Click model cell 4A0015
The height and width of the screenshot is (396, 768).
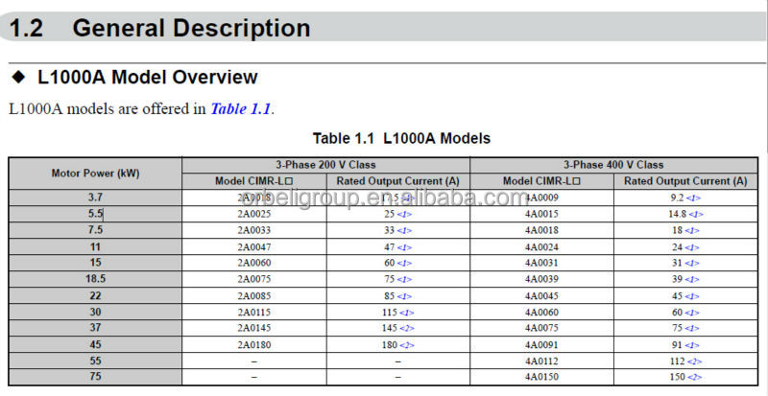[541, 214]
